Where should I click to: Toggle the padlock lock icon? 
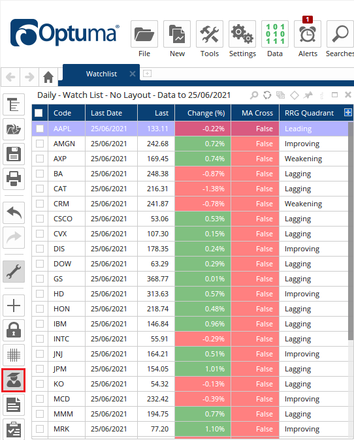14,330
